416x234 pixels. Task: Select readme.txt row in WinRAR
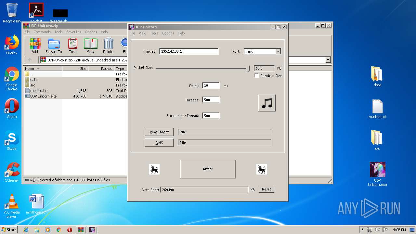pyautogui.click(x=76, y=91)
